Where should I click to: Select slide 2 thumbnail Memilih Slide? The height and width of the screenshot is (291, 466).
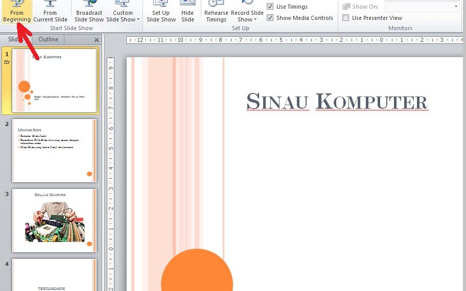[54, 151]
